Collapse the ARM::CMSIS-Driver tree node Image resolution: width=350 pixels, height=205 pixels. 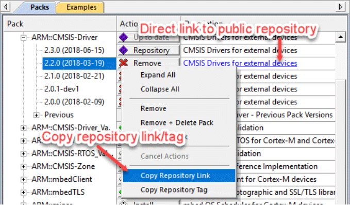(x=23, y=38)
